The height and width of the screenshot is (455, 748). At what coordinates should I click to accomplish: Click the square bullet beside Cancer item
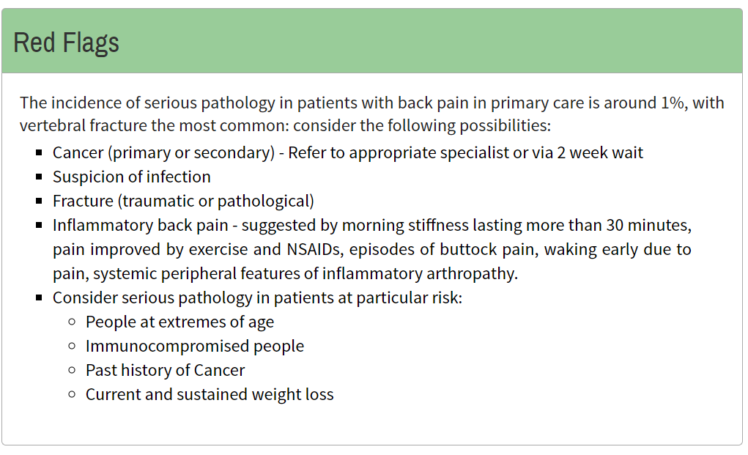coord(39,153)
